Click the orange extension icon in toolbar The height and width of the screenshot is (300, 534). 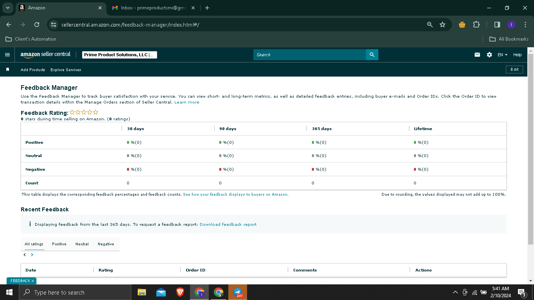[x=462, y=25]
